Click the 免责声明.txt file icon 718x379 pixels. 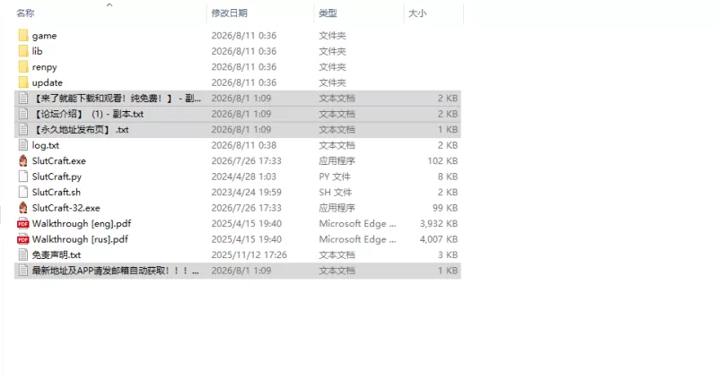coord(23,254)
